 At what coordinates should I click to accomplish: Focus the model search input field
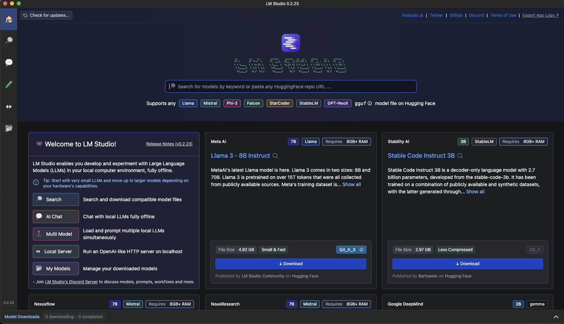291,87
